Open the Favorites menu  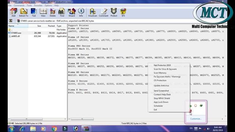pos(38,5)
